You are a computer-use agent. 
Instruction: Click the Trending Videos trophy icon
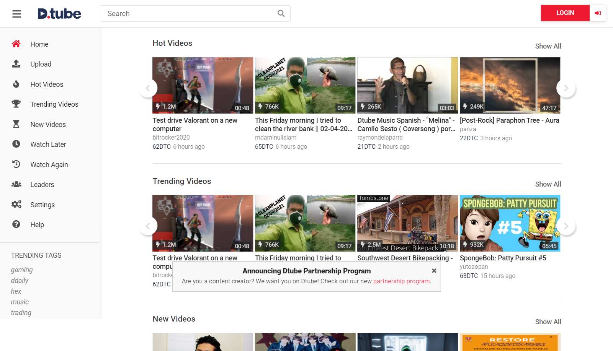16,104
